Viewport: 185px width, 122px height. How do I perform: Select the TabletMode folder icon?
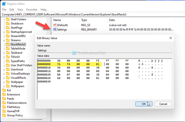[8, 48]
